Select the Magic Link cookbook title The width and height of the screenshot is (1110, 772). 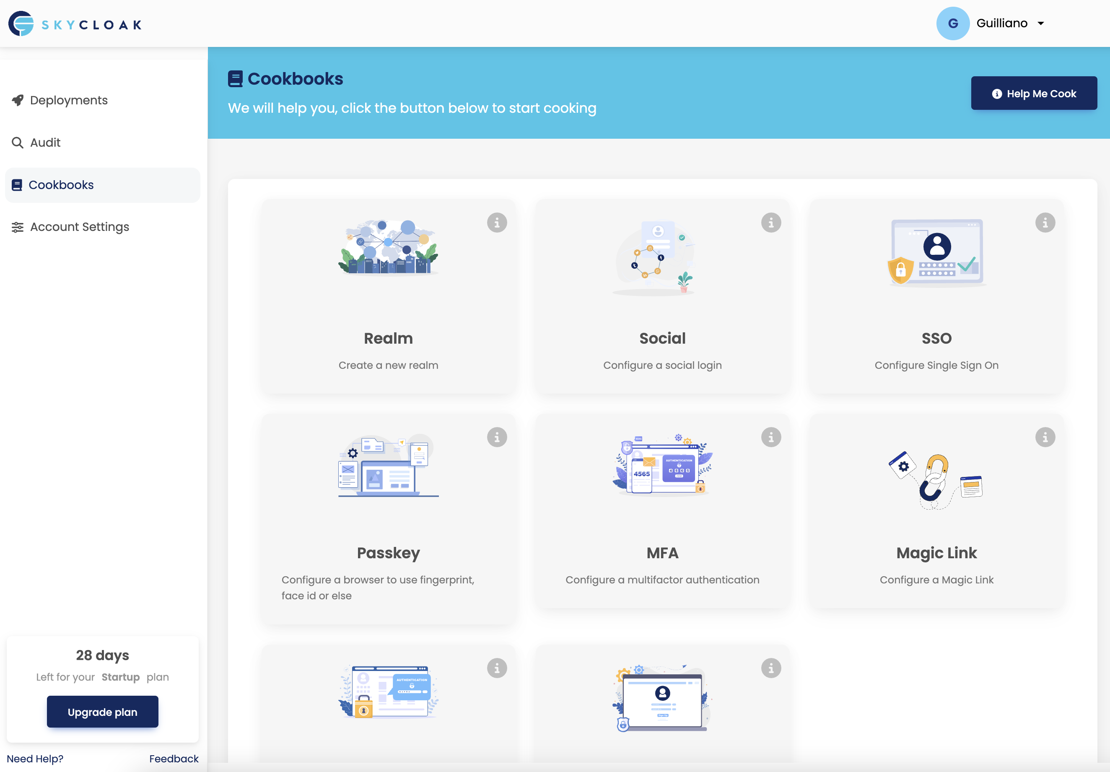[936, 552]
